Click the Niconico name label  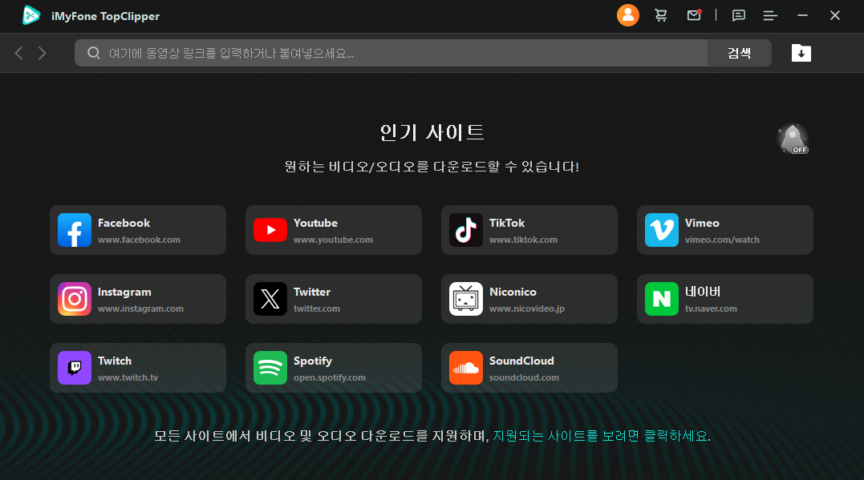pos(513,292)
